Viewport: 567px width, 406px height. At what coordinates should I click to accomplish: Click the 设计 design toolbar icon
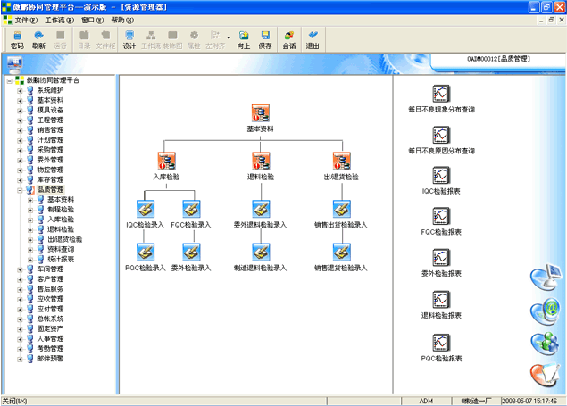[129, 39]
